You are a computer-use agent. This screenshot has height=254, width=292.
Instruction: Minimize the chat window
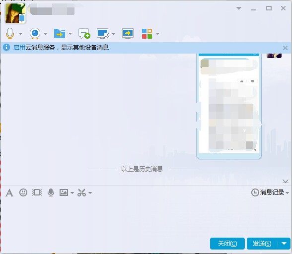[x=254, y=9]
